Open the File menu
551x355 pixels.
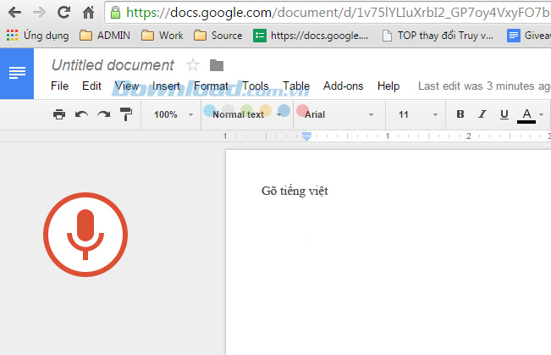(59, 86)
